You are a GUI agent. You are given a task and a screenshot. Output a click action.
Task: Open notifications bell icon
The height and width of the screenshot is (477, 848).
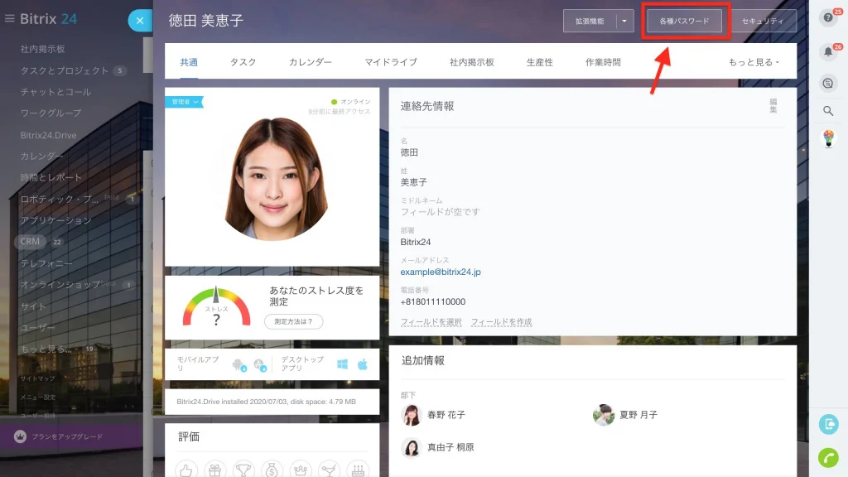[828, 52]
